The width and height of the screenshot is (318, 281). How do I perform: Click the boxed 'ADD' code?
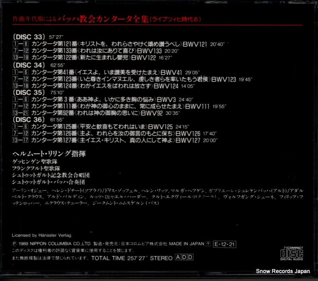184,257
